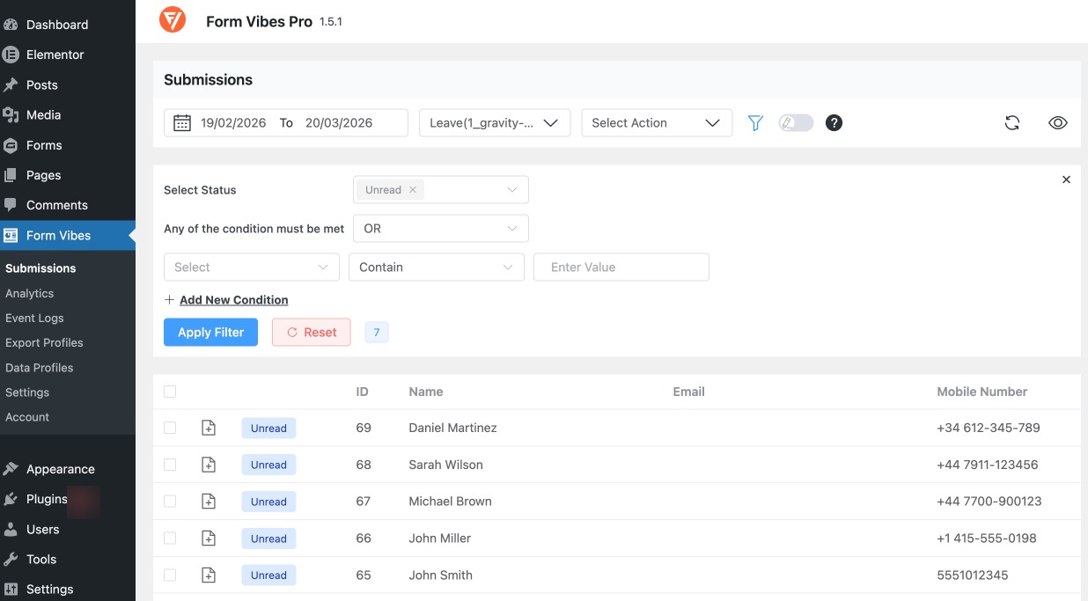Image resolution: width=1088 pixels, height=601 pixels.
Task: Click the eye icon to manage visible columns
Action: 1057,123
